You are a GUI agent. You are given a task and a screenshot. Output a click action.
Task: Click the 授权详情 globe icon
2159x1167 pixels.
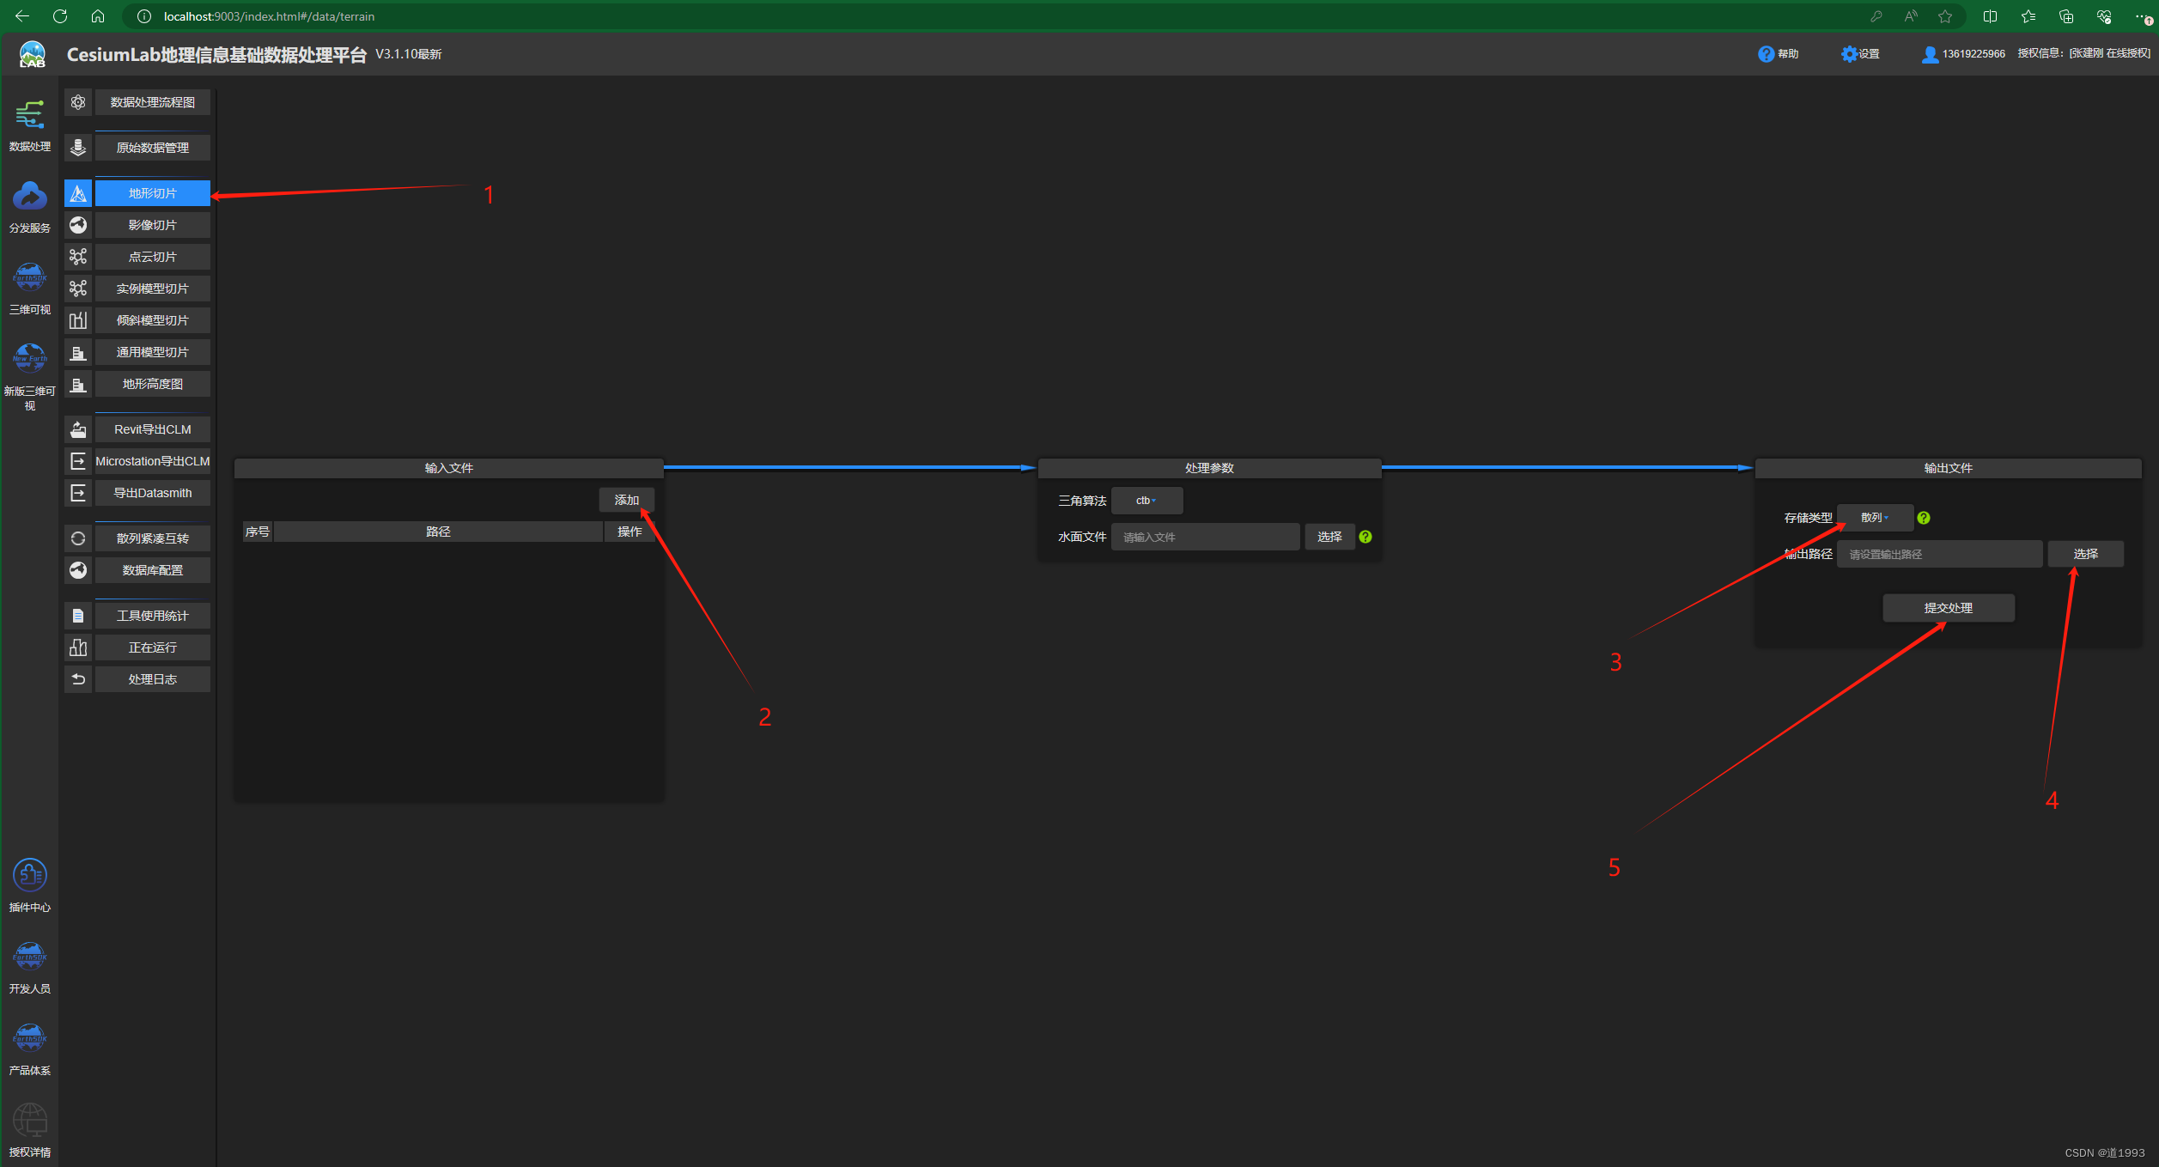(x=30, y=1121)
